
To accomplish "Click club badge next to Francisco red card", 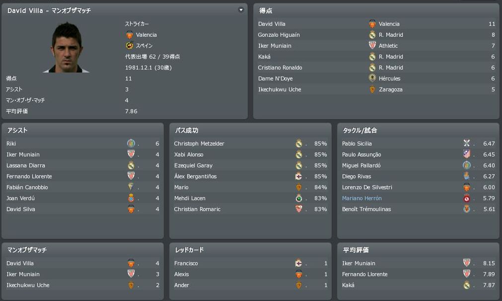I will coord(298,263).
